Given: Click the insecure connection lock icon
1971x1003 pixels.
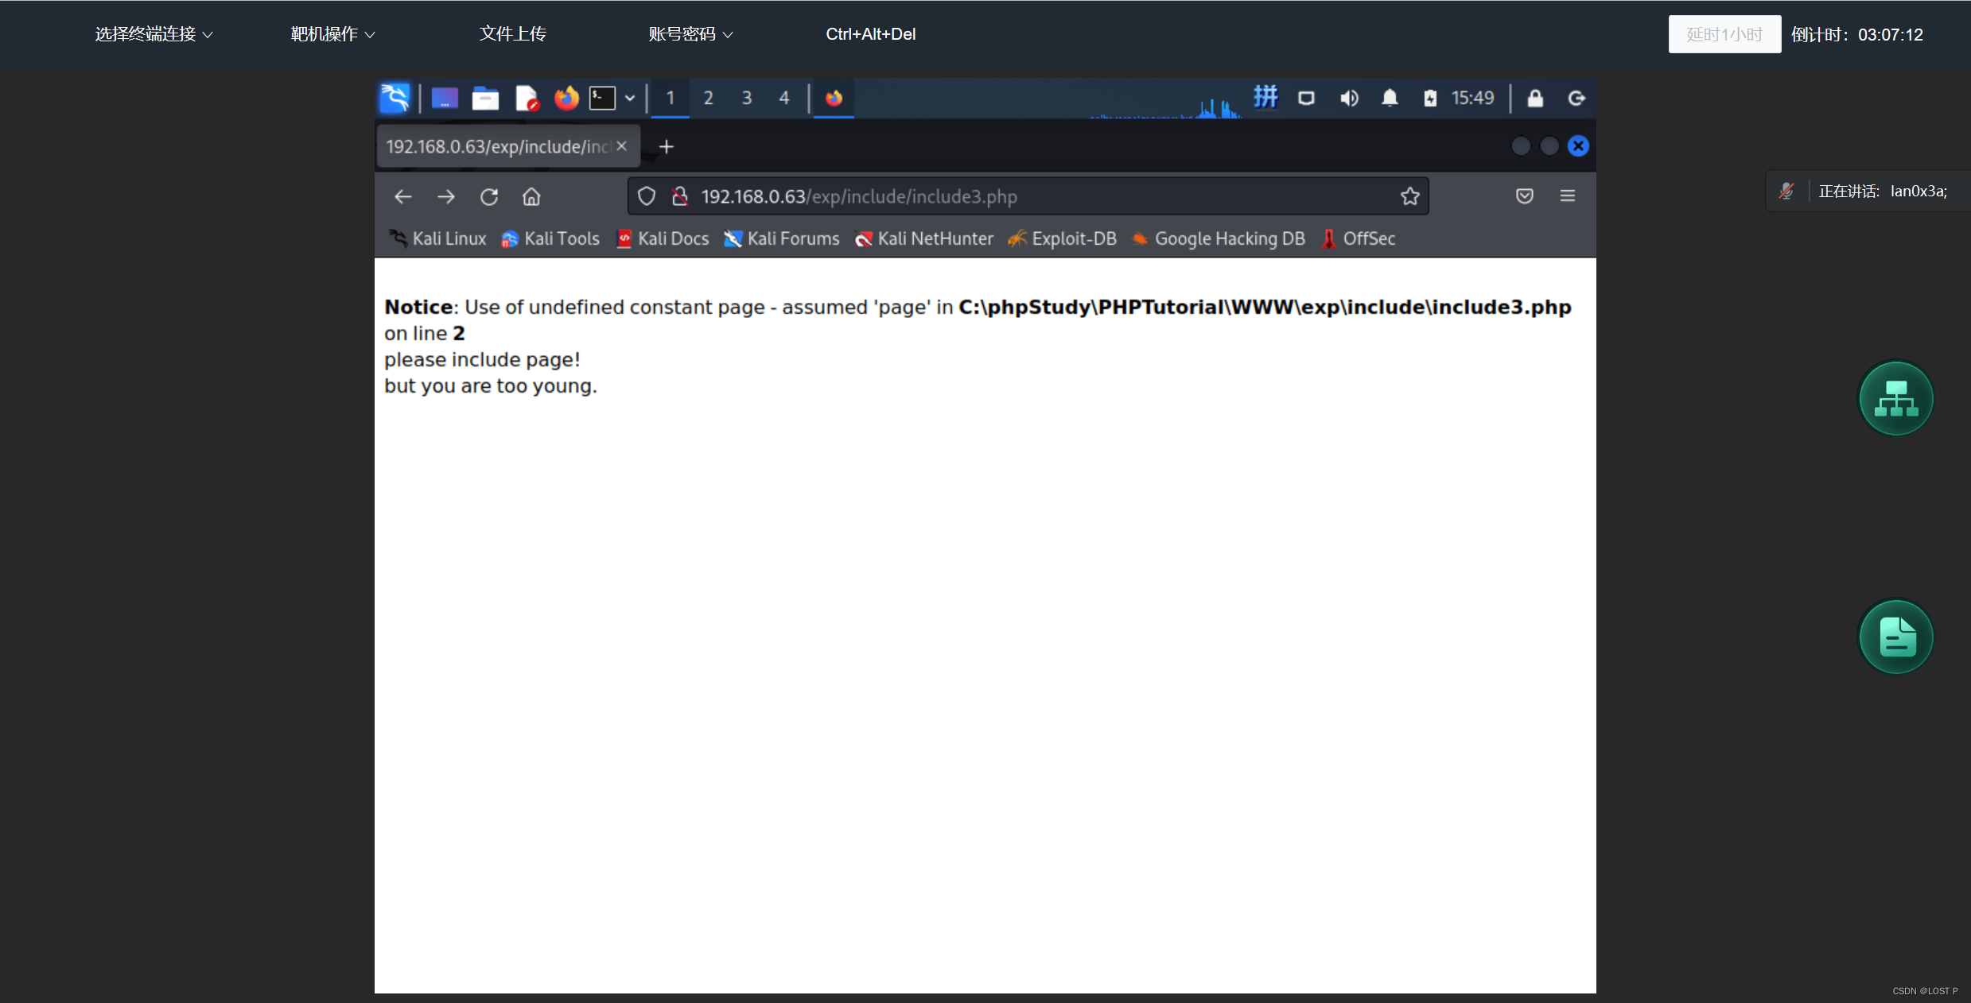Looking at the screenshot, I should [680, 196].
